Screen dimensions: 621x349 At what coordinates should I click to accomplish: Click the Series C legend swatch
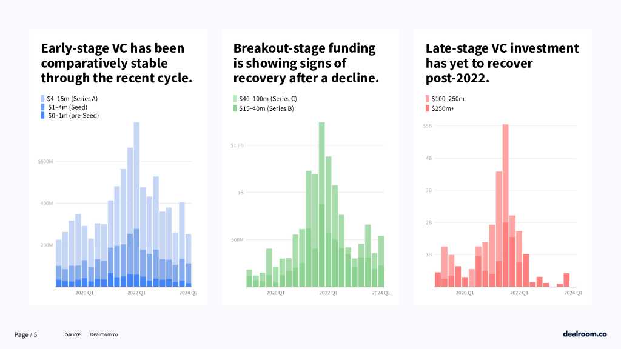[235, 98]
